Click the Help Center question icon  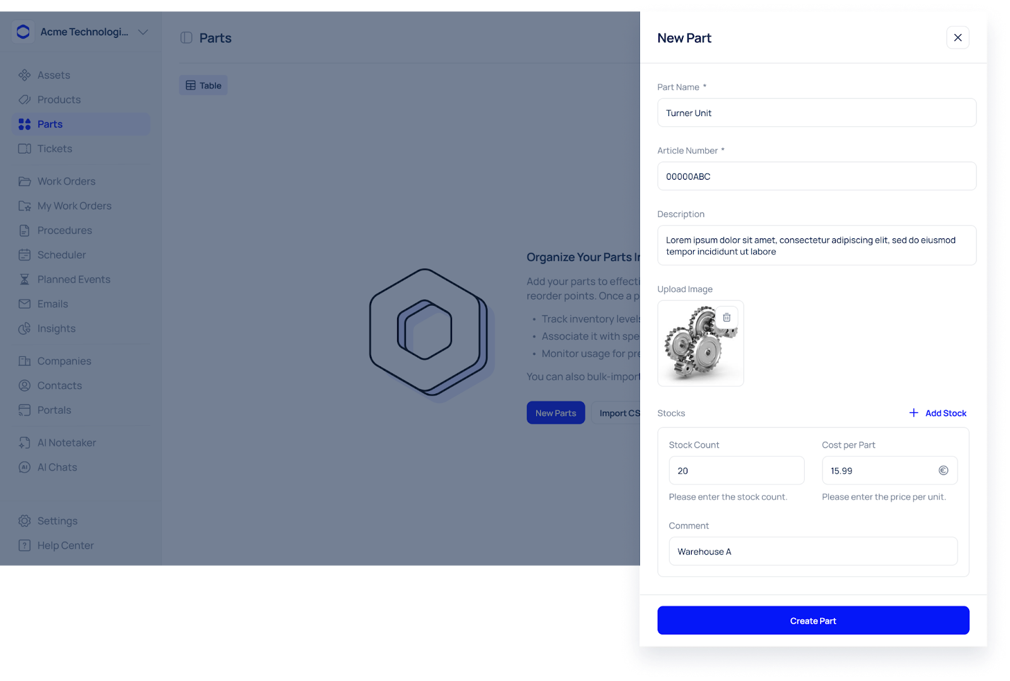click(25, 545)
